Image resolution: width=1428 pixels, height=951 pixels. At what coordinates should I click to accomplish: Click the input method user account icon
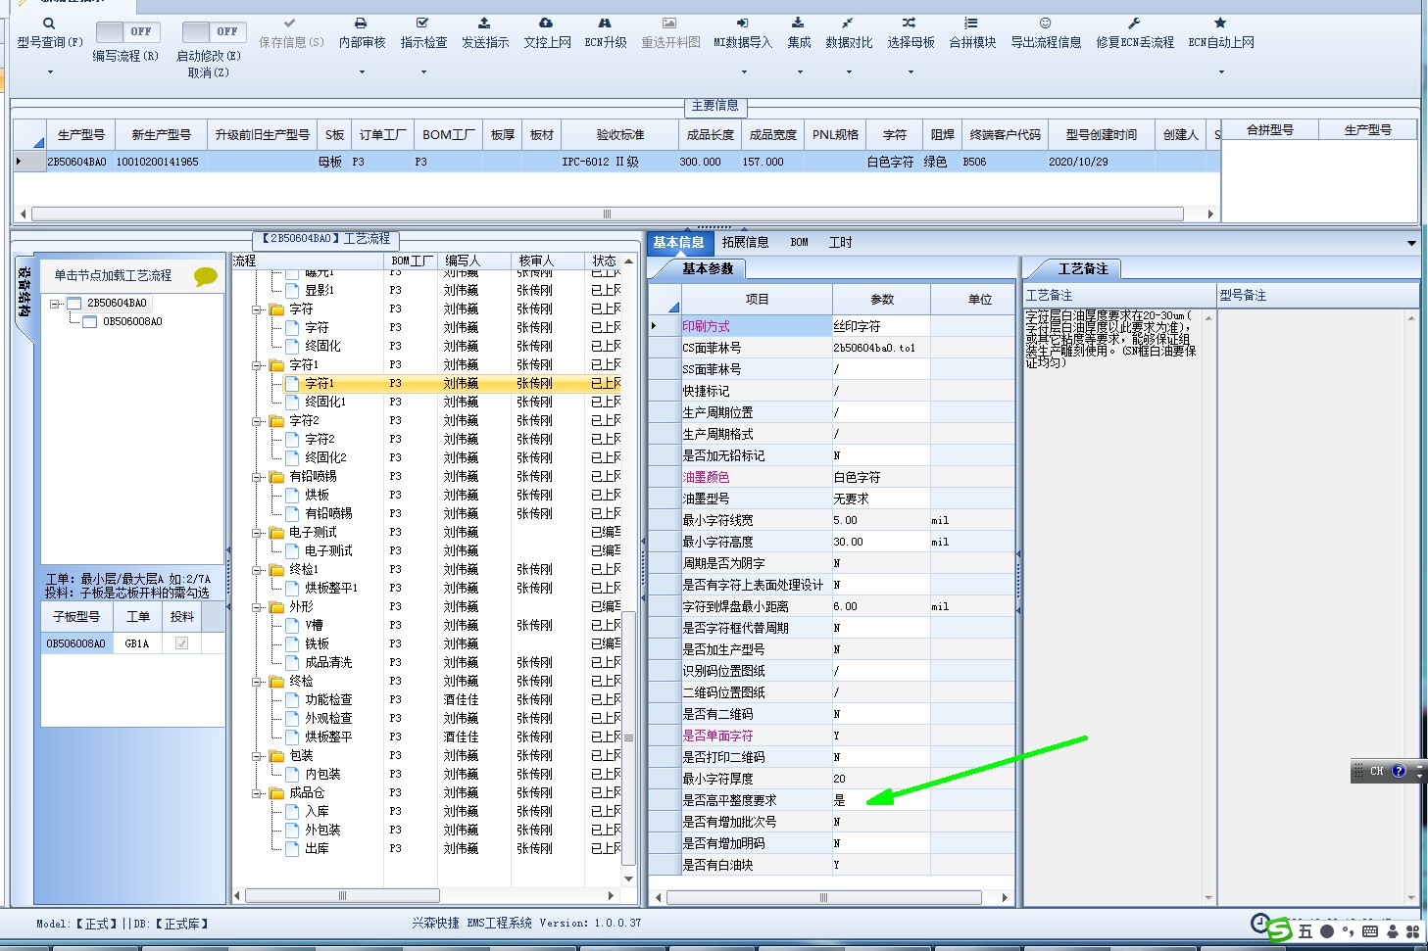tap(1392, 931)
